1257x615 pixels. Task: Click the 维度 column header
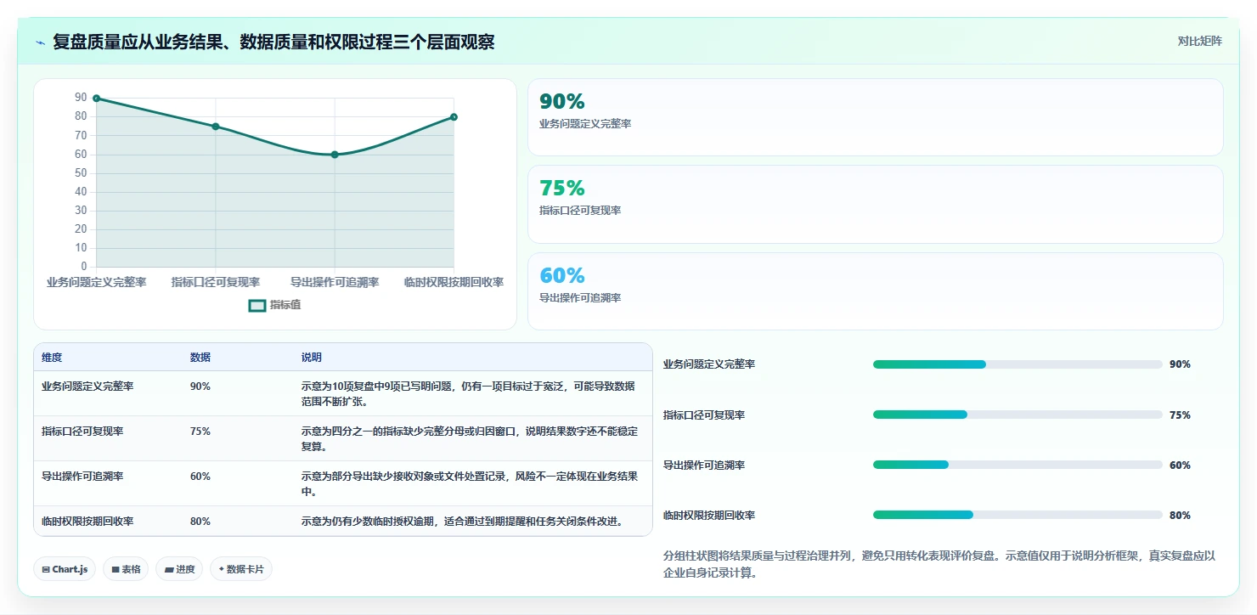tap(52, 358)
